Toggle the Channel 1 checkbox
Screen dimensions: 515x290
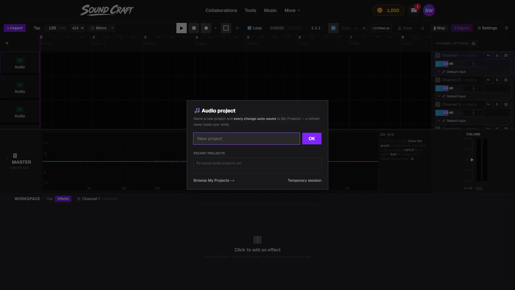[x=438, y=55]
